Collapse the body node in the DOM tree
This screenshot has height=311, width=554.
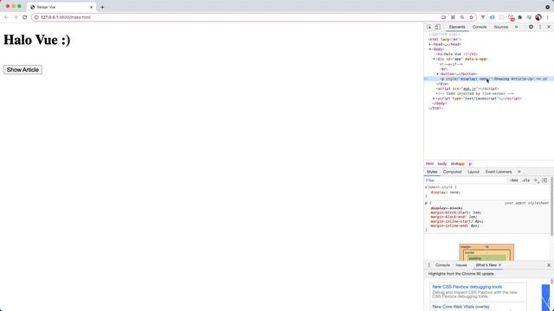click(430, 49)
